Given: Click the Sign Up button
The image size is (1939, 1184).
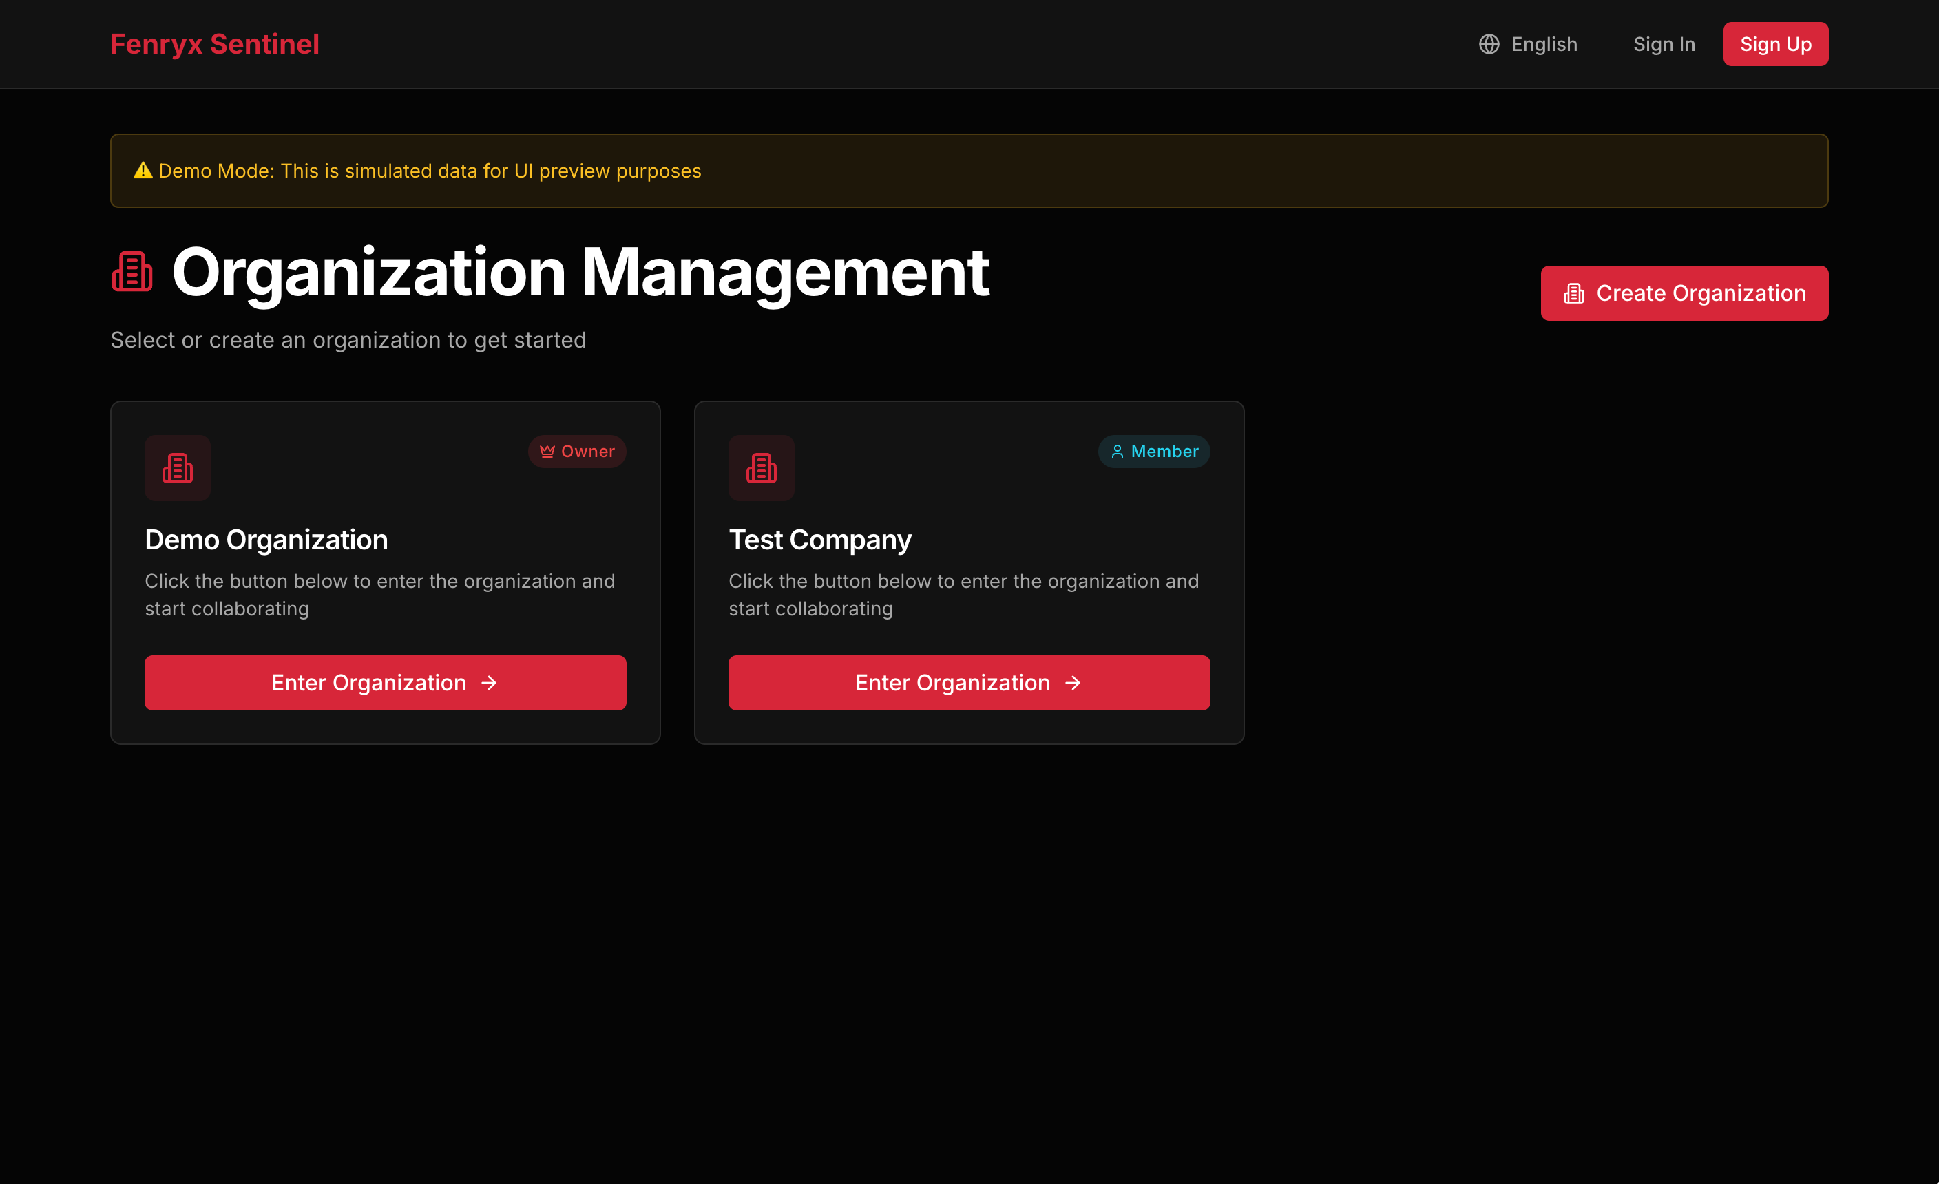Looking at the screenshot, I should click(x=1775, y=44).
